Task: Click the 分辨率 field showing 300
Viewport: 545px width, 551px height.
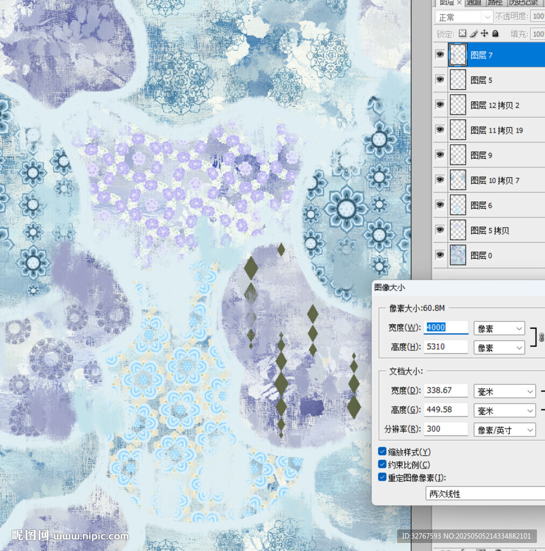Action: (x=446, y=429)
